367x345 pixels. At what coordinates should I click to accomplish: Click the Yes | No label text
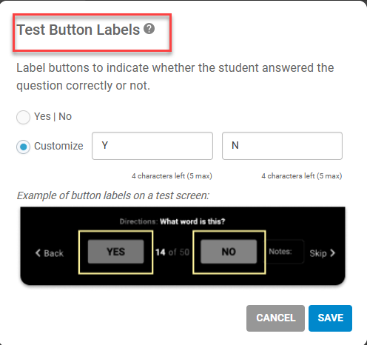tap(53, 116)
